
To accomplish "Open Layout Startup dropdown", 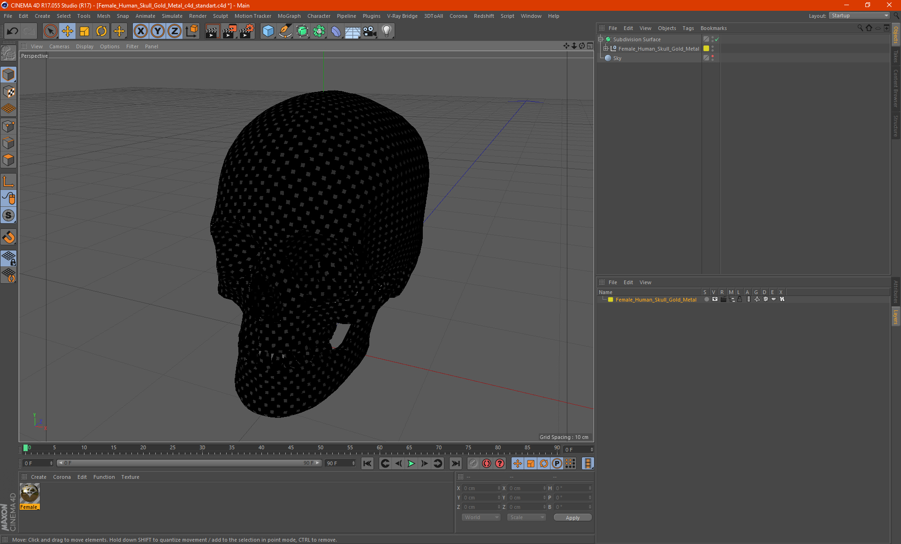I will [860, 15].
